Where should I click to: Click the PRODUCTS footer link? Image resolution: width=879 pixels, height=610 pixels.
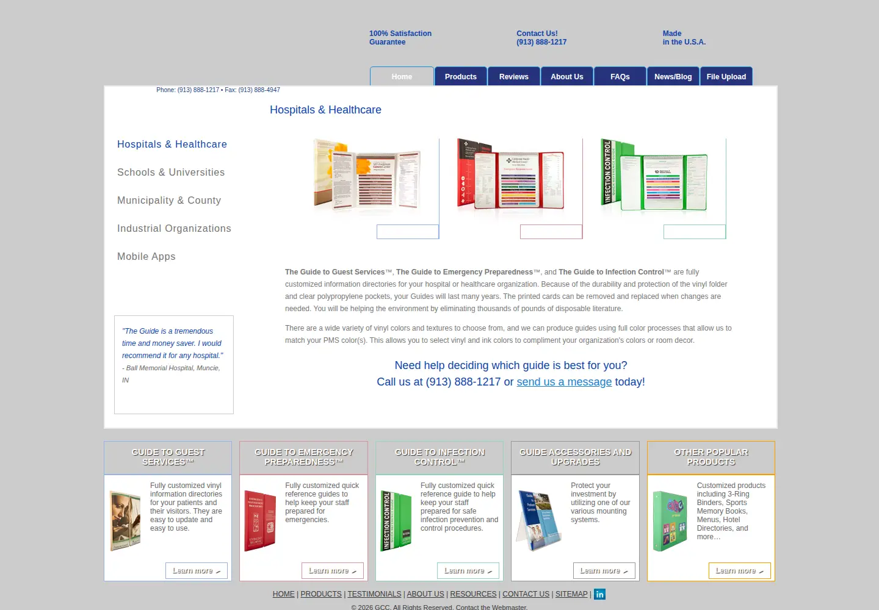click(x=321, y=594)
